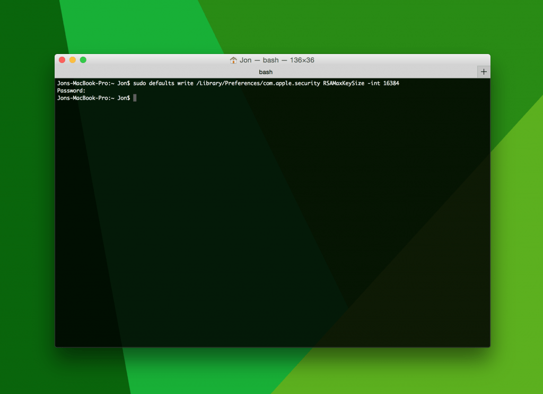Click the "write" word in the command
This screenshot has width=543, height=394.
coord(186,84)
